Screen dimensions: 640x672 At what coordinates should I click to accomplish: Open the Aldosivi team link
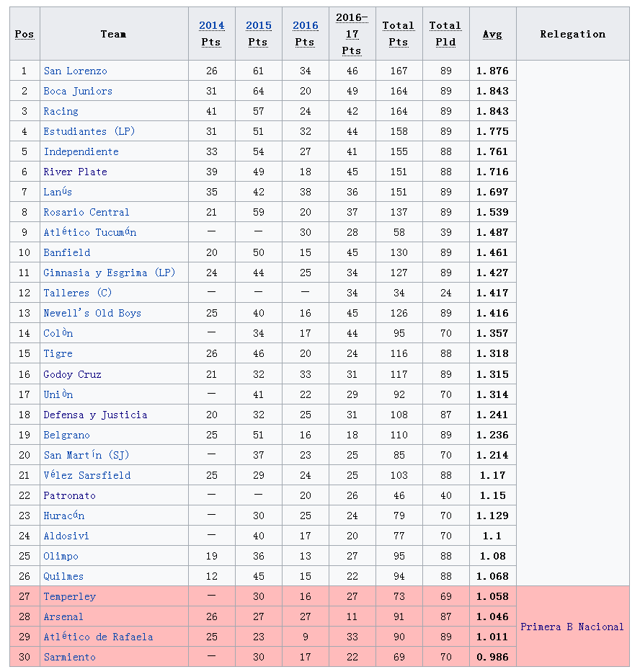[x=66, y=536]
